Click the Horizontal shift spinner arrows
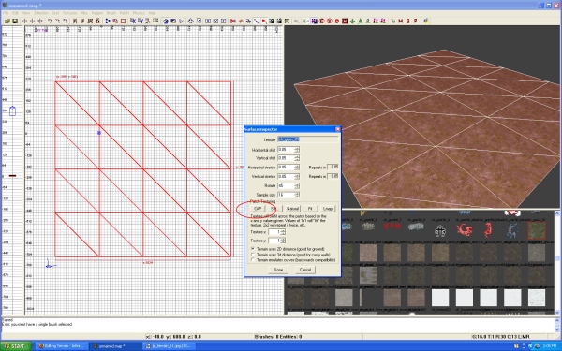 click(297, 150)
